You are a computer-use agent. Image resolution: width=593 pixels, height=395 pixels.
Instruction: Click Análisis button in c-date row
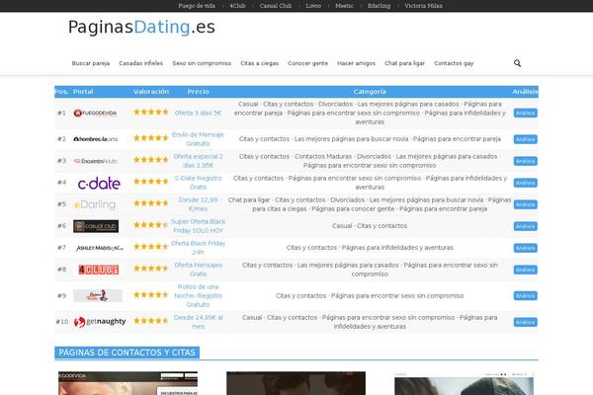click(526, 183)
